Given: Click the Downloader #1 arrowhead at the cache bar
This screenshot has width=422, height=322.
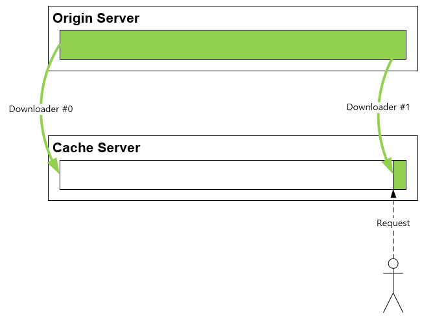Looking at the screenshot, I should [388, 166].
